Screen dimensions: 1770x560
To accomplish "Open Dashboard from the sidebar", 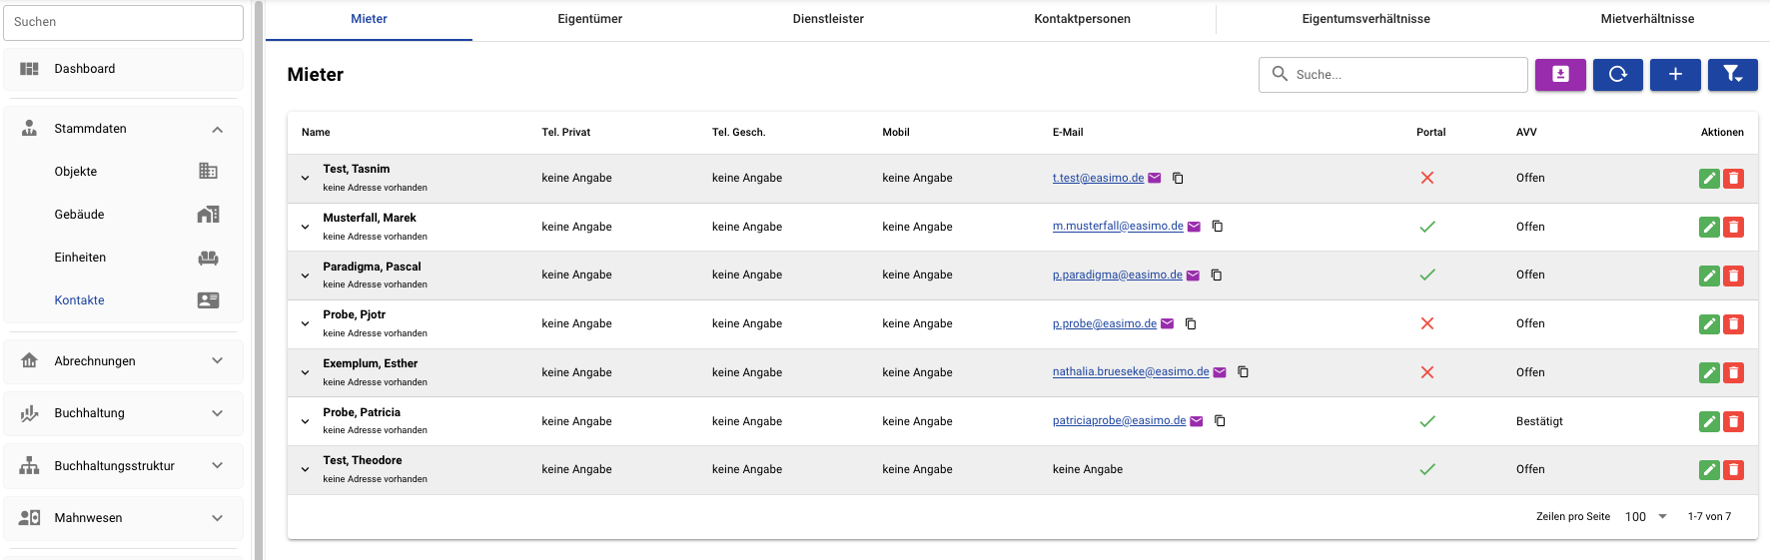I will pyautogui.click(x=123, y=69).
